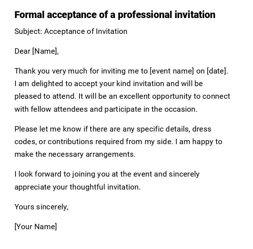The height and width of the screenshot is (249, 253).
Task: Click the word "Dear" in the greeting
Action: tap(22, 51)
